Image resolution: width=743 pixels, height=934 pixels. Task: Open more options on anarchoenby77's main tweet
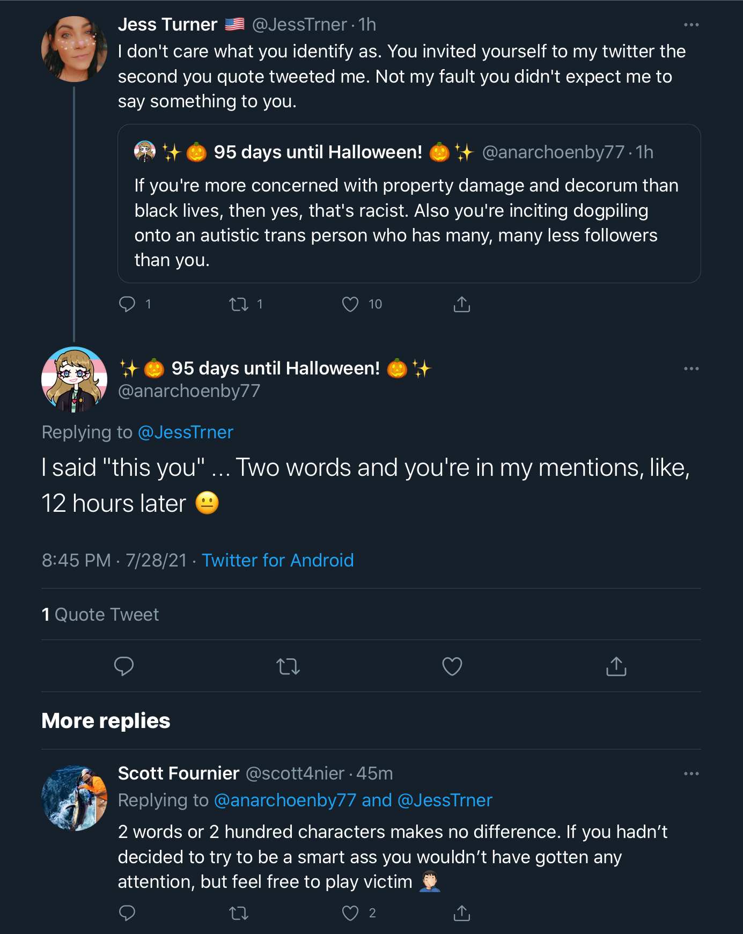coord(691,369)
